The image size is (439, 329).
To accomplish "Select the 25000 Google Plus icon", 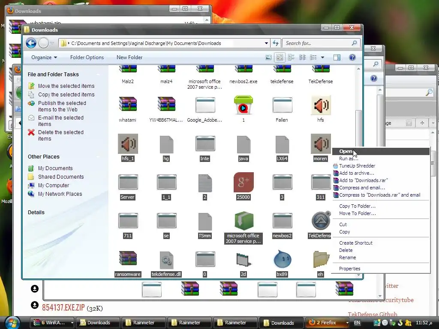I will pyautogui.click(x=244, y=182).
